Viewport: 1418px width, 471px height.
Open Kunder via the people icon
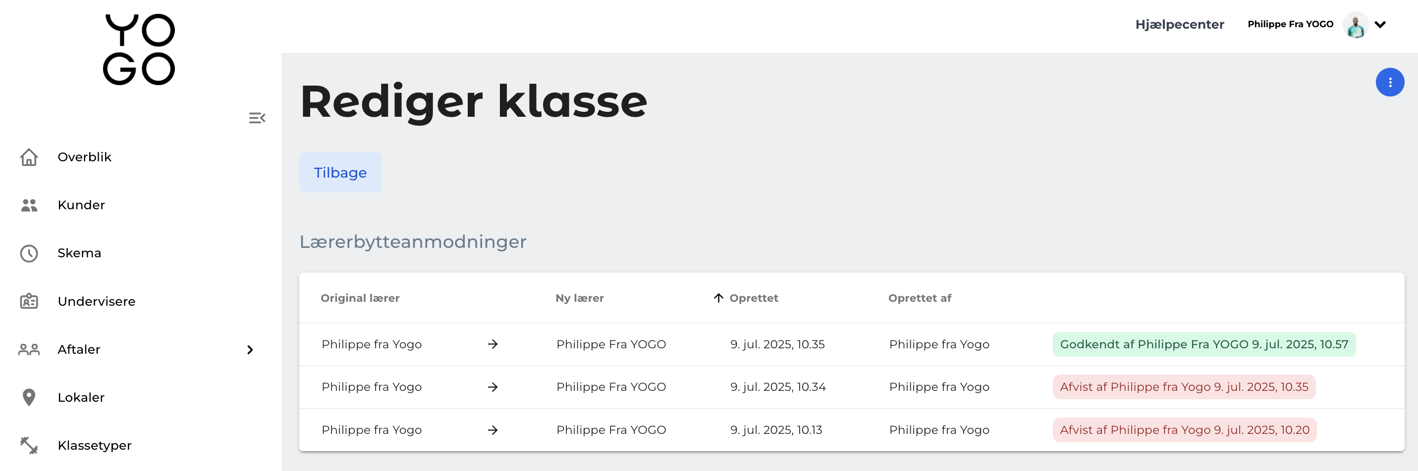(x=29, y=205)
